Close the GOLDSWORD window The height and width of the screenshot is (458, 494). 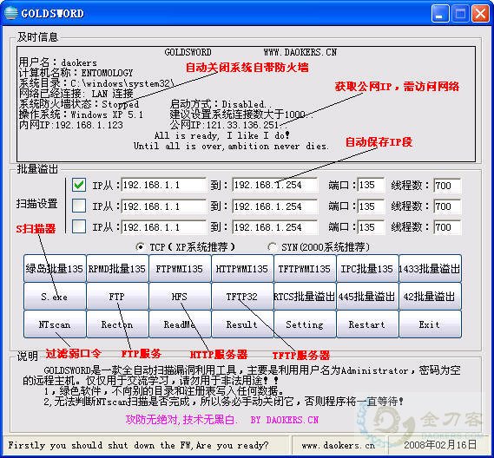[x=480, y=14]
